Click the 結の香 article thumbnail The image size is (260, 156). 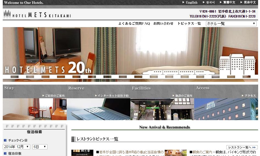tap(82, 153)
